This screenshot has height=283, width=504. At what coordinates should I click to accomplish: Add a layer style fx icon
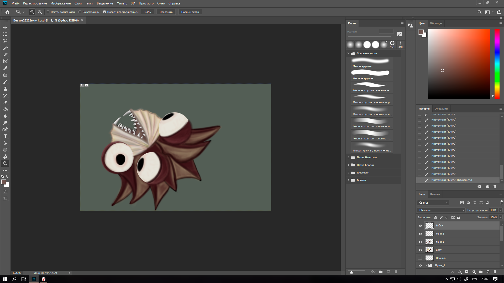coord(460,272)
